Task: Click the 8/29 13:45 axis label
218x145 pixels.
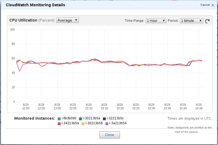Action: 199,106
